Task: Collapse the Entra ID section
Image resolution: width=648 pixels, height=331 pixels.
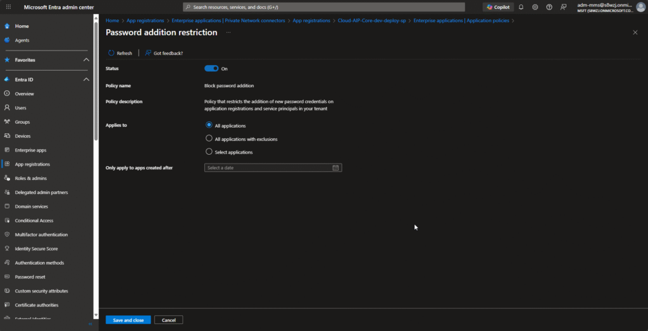Action: [x=87, y=80]
